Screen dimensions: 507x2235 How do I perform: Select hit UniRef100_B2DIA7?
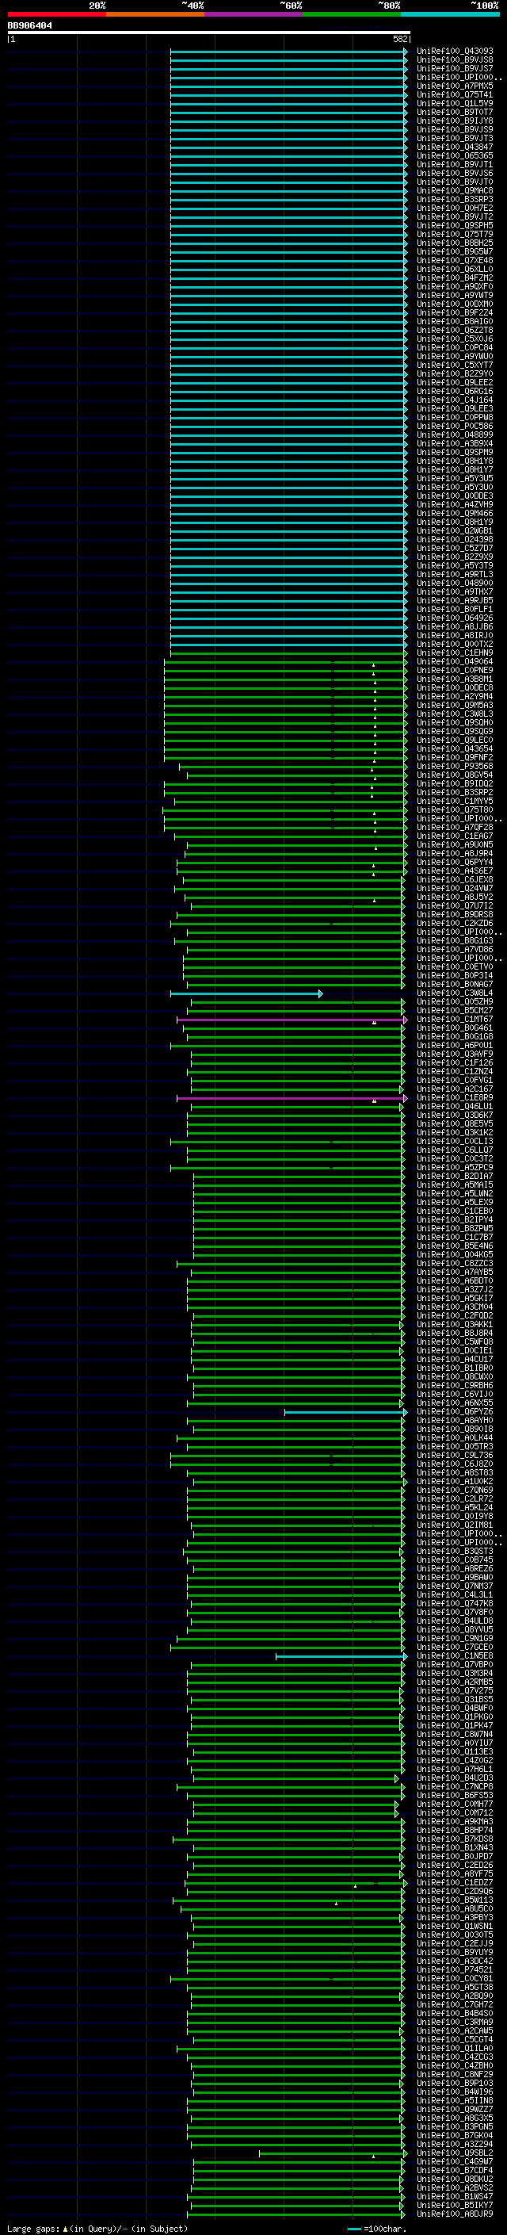coord(455,1177)
